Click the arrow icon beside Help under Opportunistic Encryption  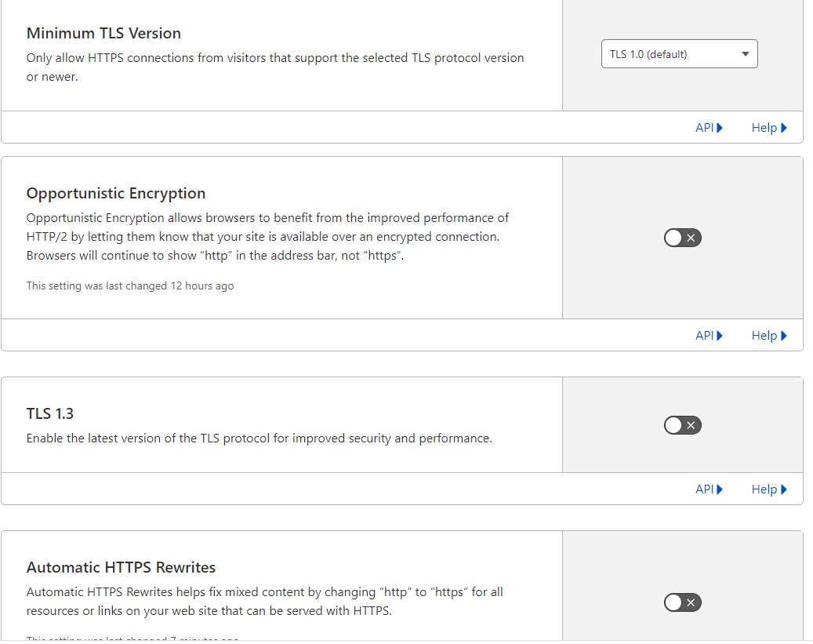pos(784,336)
